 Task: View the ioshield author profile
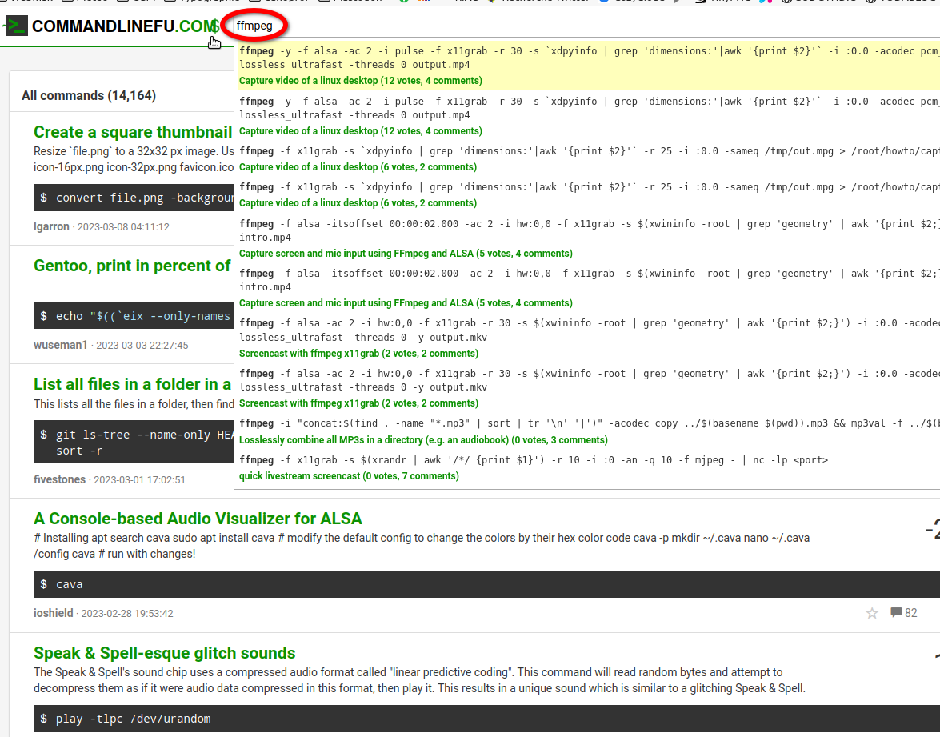(x=54, y=613)
